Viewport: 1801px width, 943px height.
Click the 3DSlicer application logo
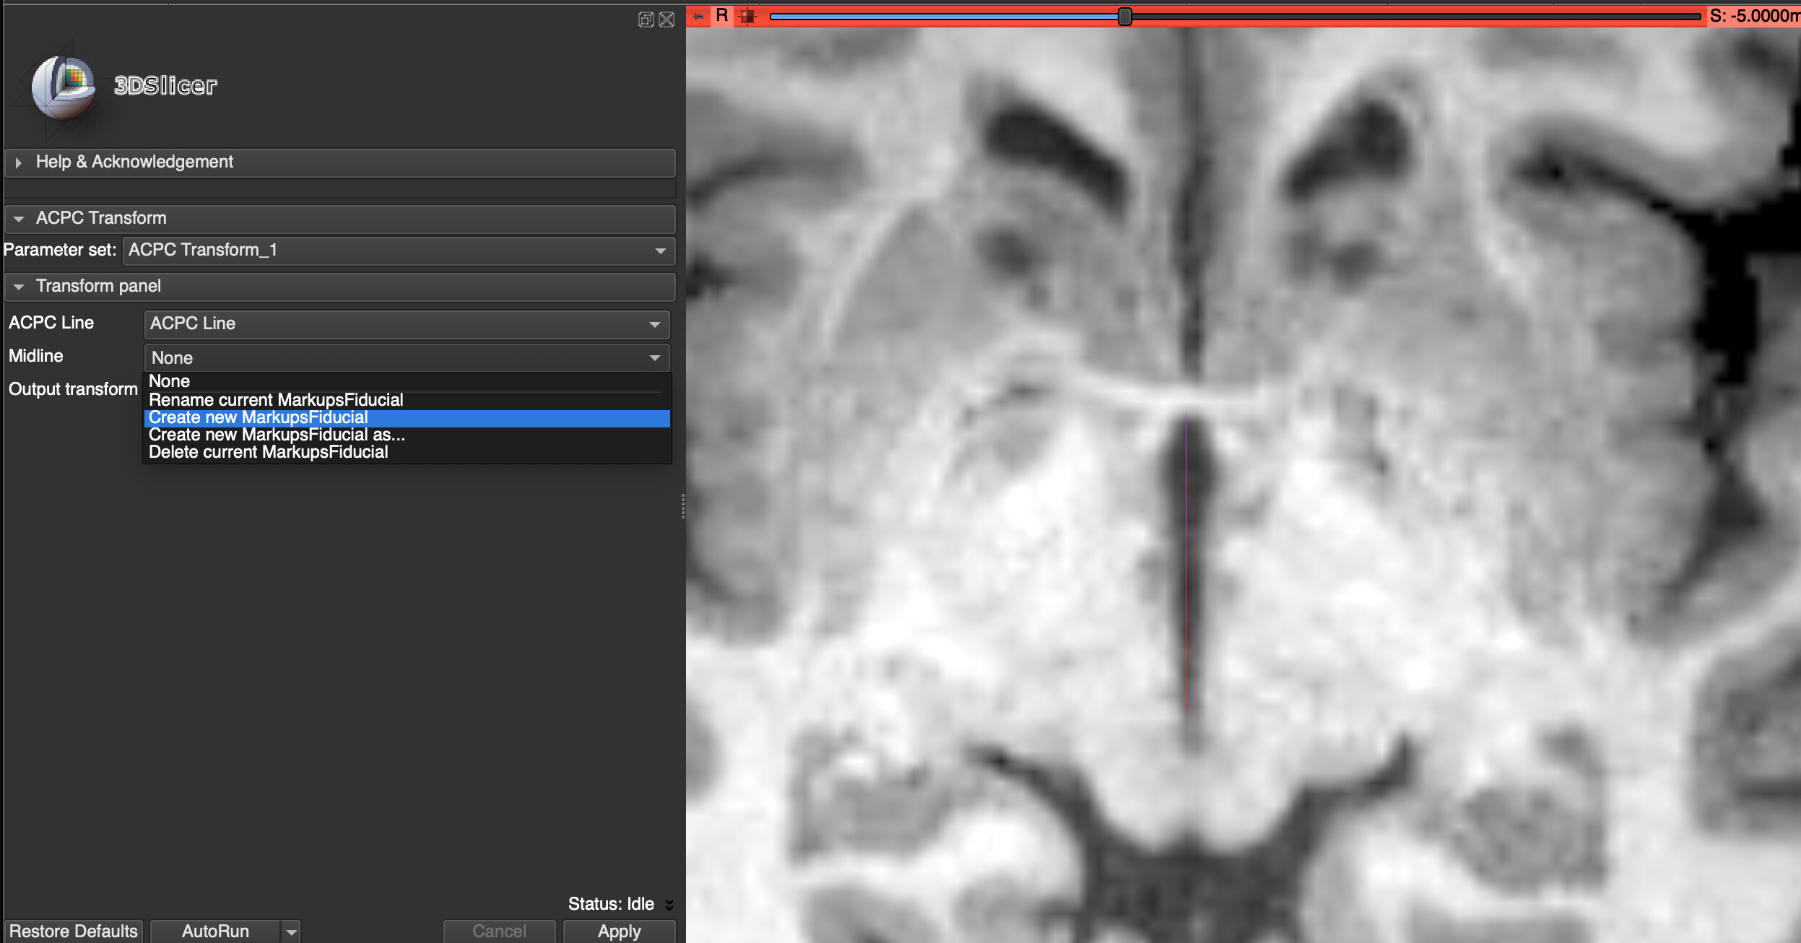pos(65,87)
